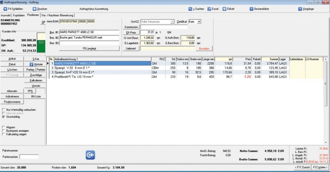Click the red Bestellen button
This screenshot has height=172, width=330.
[x=204, y=48]
